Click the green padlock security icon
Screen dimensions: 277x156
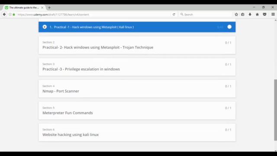(x=14, y=14)
